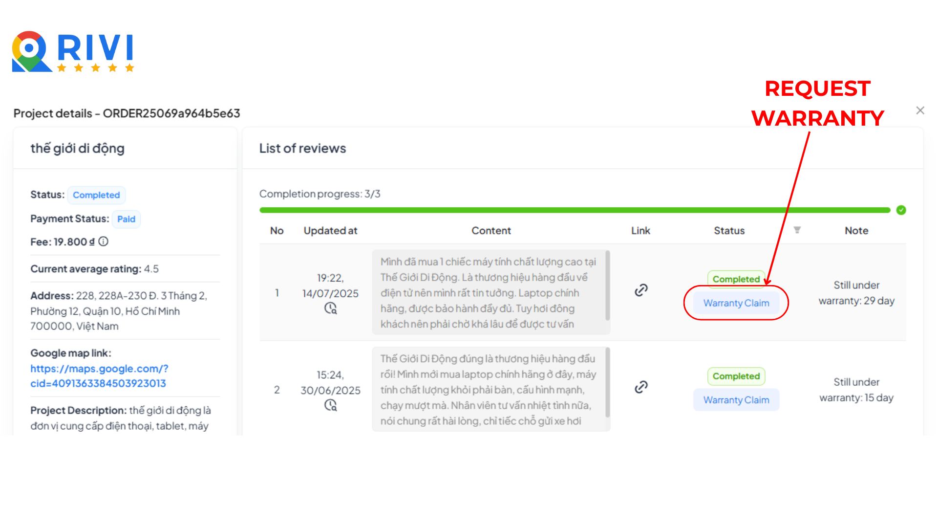Click the Updated at column header
Image resolution: width=938 pixels, height=528 pixels.
point(330,231)
